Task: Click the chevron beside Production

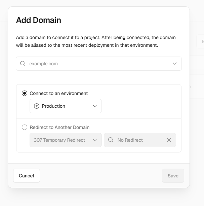Action: [95, 106]
